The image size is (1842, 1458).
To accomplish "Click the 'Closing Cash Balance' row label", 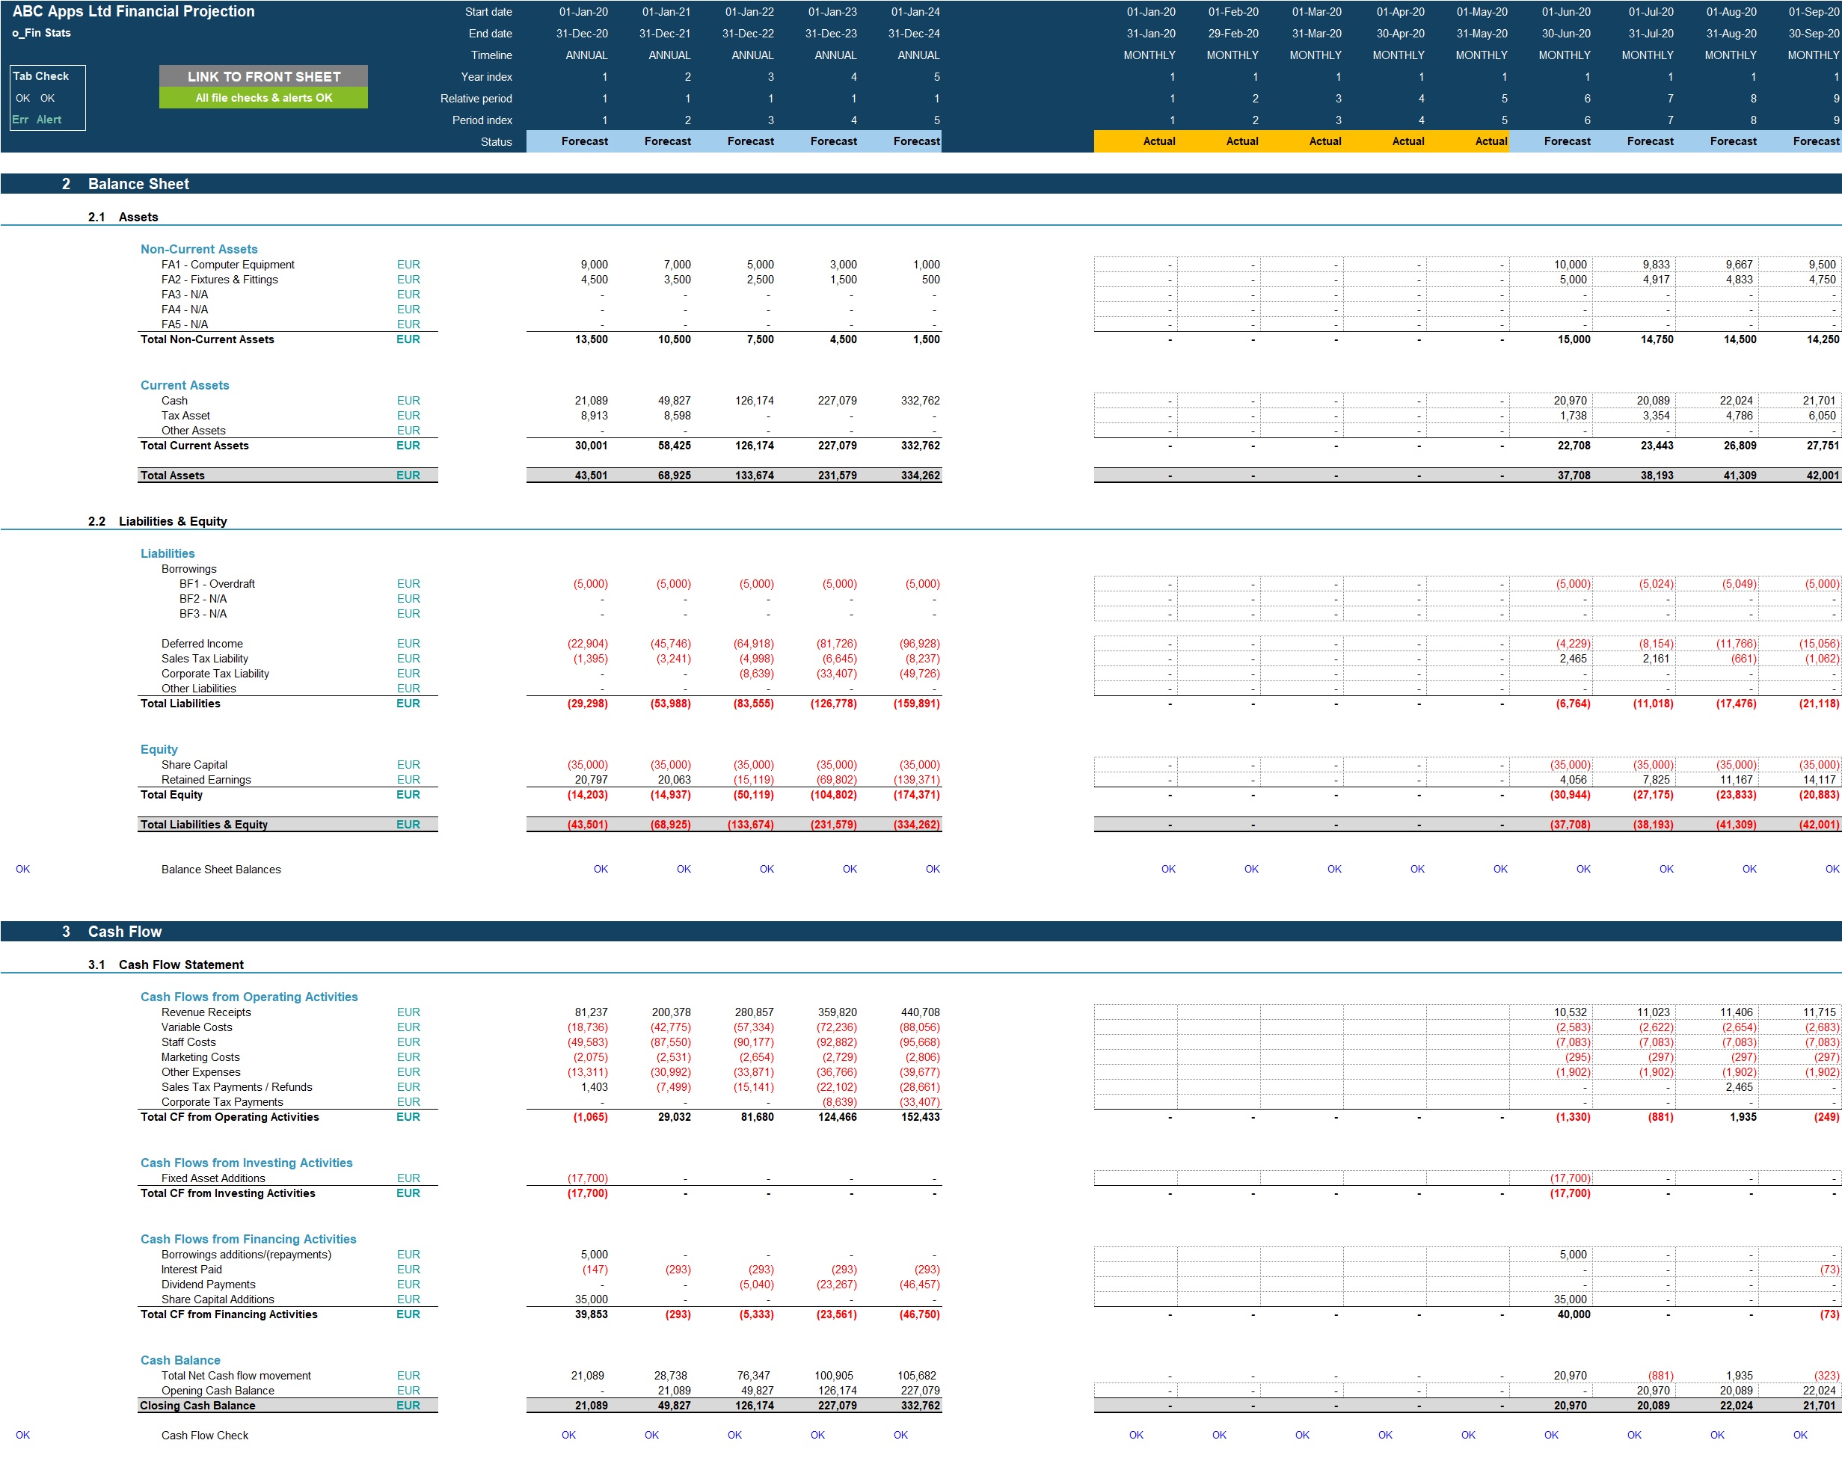I will coord(198,1406).
